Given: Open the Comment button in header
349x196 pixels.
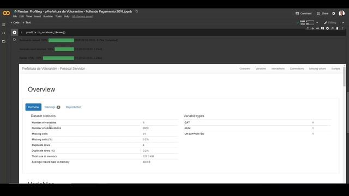Looking at the screenshot, I should 304,13.
